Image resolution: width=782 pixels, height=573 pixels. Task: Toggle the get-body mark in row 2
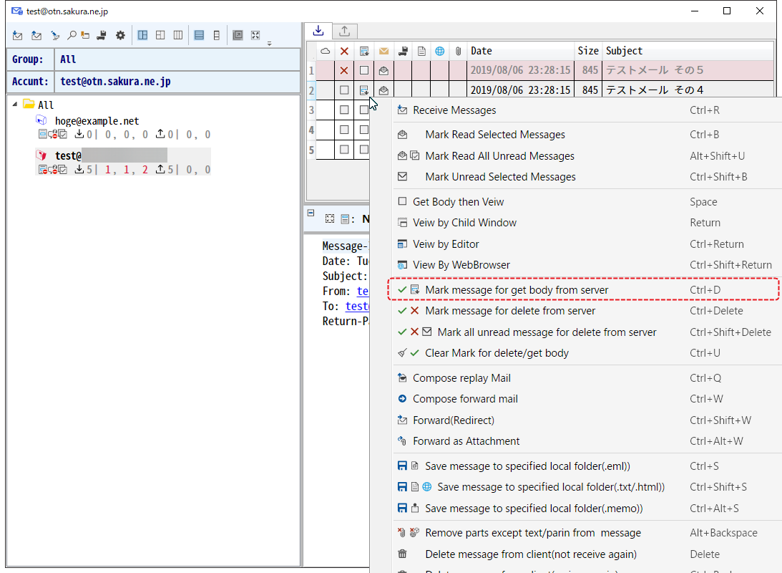click(x=364, y=90)
